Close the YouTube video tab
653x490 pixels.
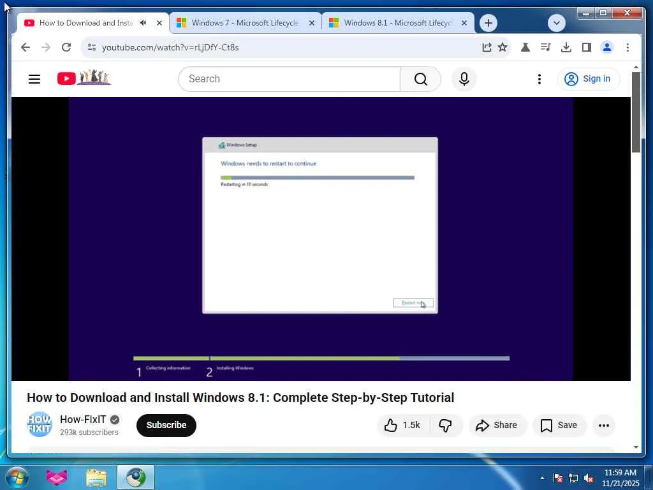pyautogui.click(x=159, y=23)
